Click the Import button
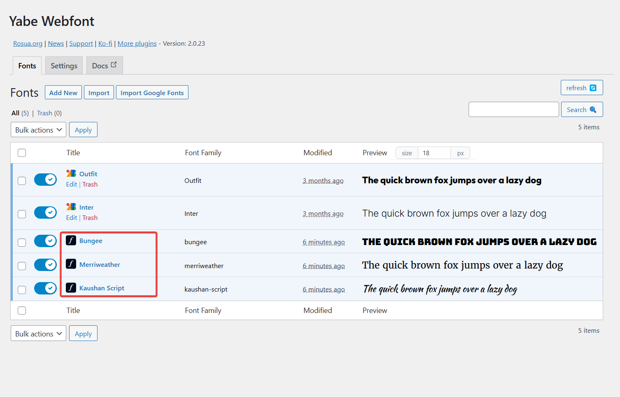The height and width of the screenshot is (397, 620). [99, 93]
